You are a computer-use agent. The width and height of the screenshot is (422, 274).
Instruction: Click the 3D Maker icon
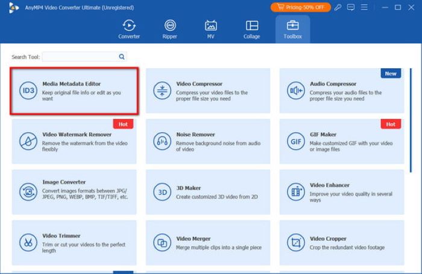click(162, 192)
